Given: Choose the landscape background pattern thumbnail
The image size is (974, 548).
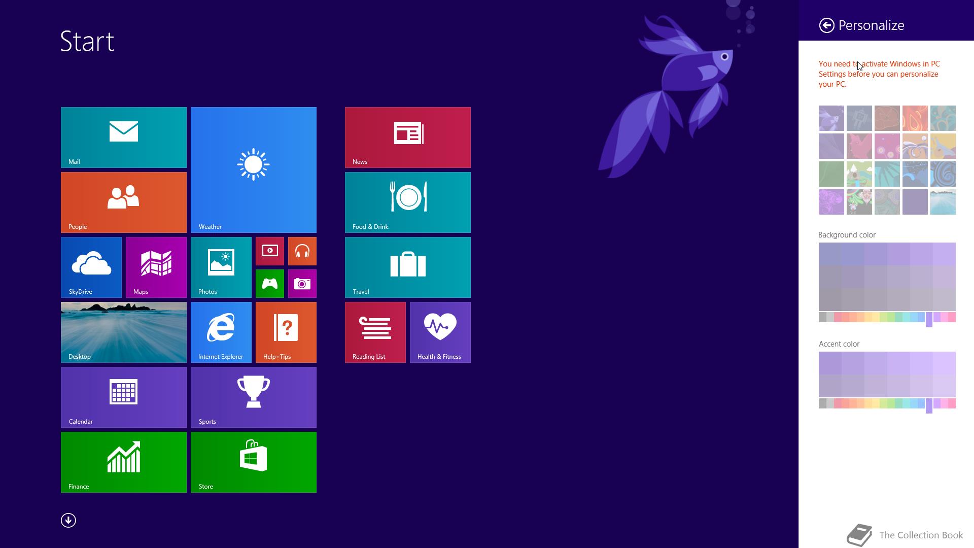Looking at the screenshot, I should (943, 202).
